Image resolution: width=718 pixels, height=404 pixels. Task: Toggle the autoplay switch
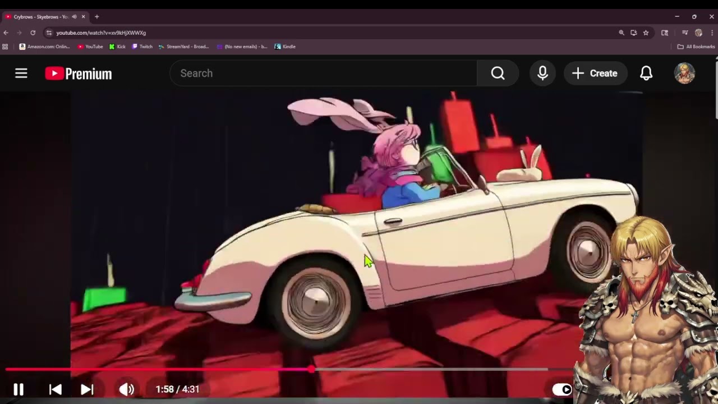pos(562,389)
